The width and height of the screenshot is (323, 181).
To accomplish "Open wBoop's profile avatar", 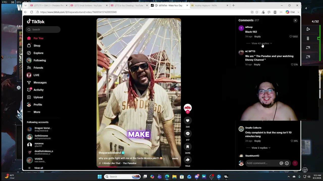I will point(241,28).
